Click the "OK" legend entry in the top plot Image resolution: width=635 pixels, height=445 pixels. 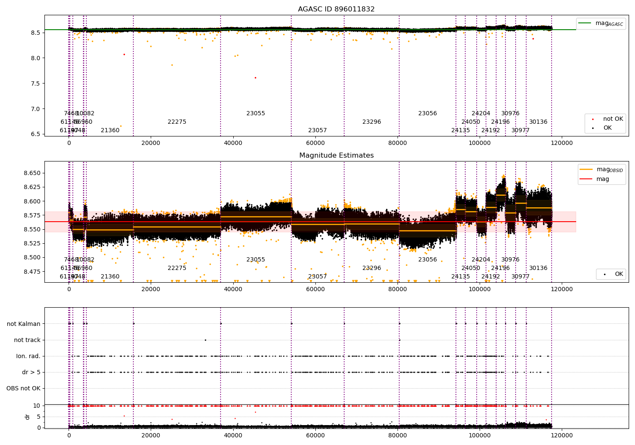[607, 128]
